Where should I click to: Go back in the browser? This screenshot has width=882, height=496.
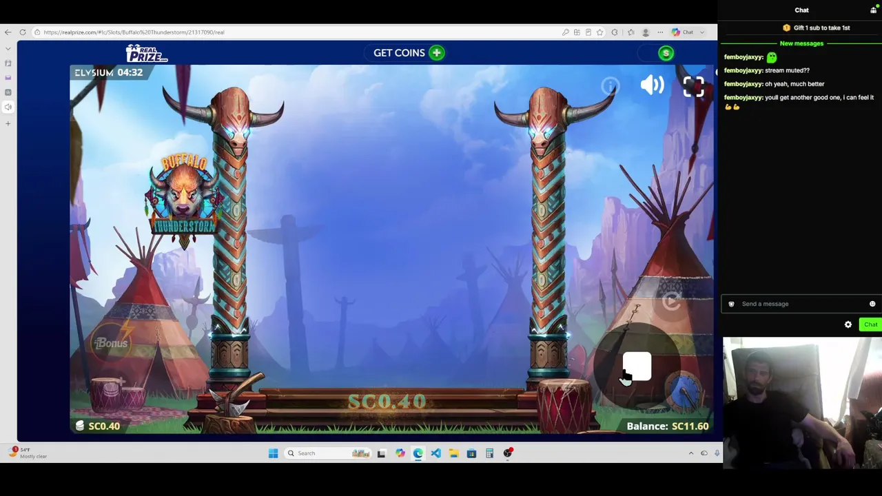pos(8,32)
